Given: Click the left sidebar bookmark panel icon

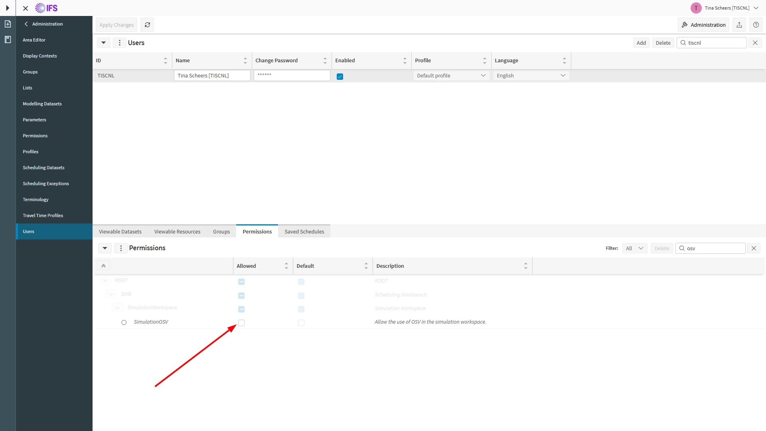Looking at the screenshot, I should click(x=8, y=40).
